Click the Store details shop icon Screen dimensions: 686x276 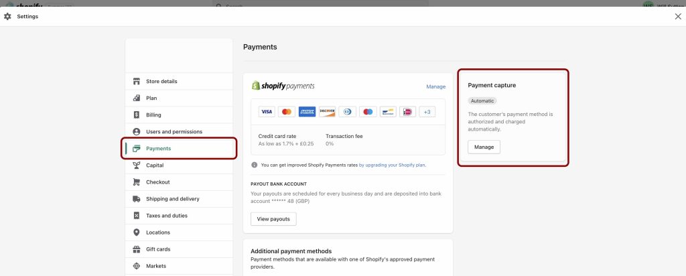[137, 81]
